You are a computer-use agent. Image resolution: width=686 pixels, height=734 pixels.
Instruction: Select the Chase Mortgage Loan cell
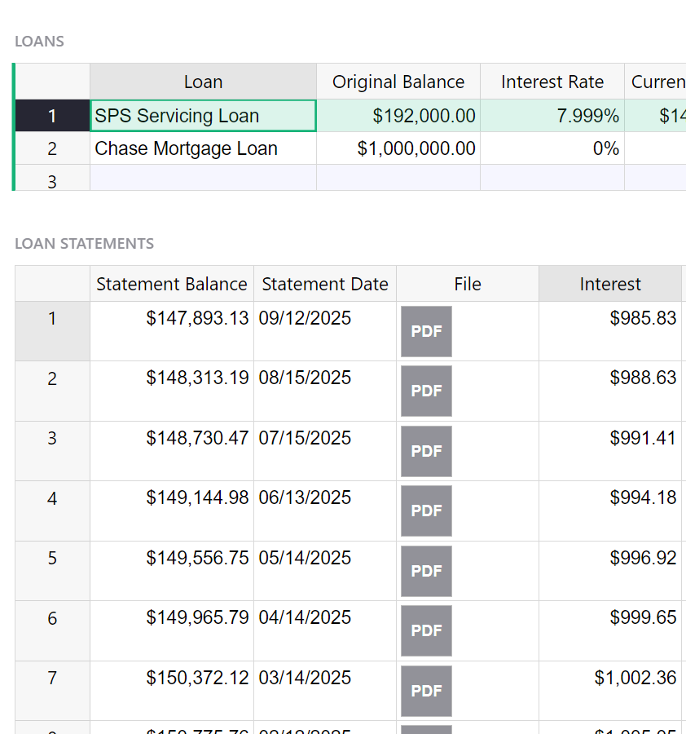(203, 148)
